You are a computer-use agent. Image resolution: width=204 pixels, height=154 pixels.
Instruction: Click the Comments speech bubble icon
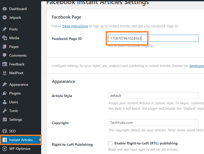pos(5,55)
